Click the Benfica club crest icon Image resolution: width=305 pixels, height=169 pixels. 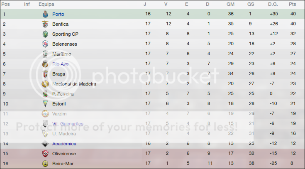pyautogui.click(x=46, y=24)
